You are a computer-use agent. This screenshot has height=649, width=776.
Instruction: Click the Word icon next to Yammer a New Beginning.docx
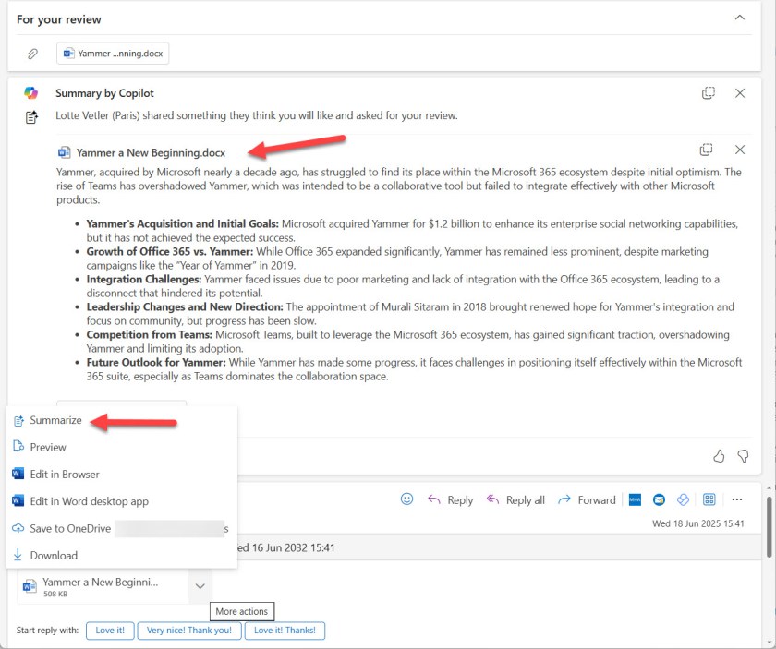click(64, 152)
